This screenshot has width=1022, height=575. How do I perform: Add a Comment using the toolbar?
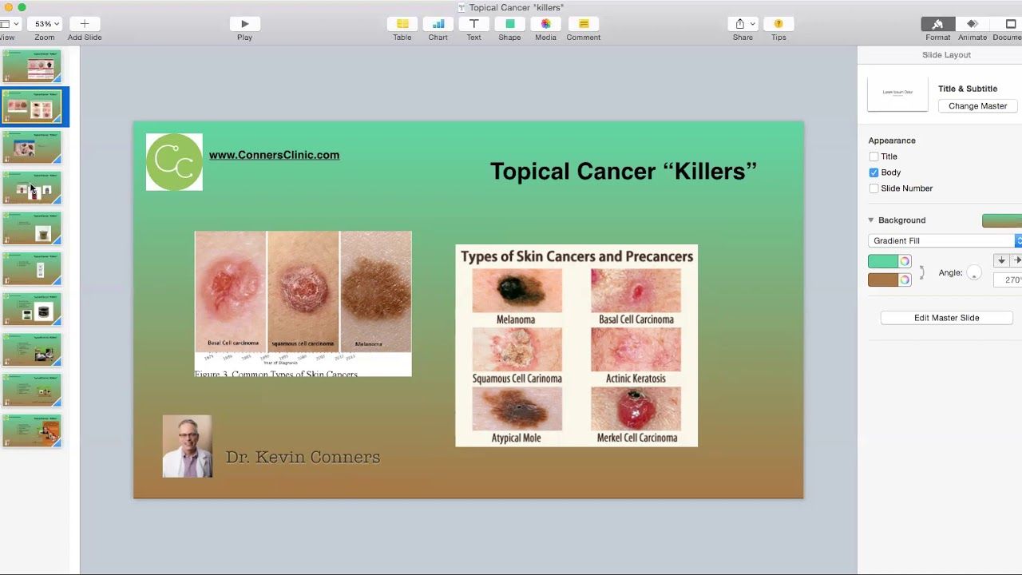583,24
